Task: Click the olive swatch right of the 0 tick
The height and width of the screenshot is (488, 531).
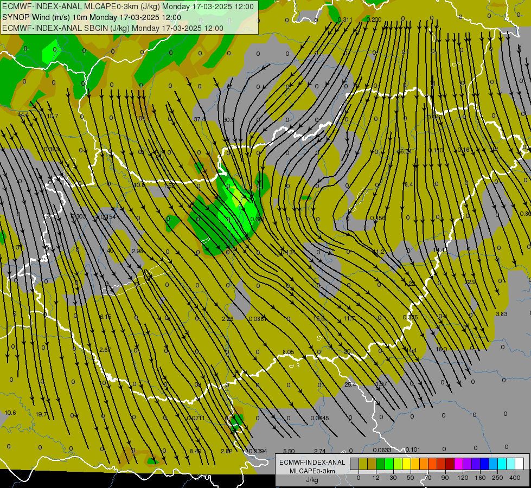Action: [x=363, y=464]
